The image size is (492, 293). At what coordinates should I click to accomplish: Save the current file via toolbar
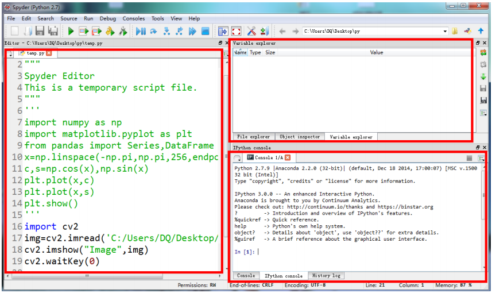(x=40, y=31)
